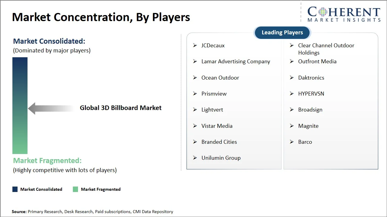Click the 'Market Consolidated' legend label
This screenshot has width=387, height=217.
click(41, 189)
